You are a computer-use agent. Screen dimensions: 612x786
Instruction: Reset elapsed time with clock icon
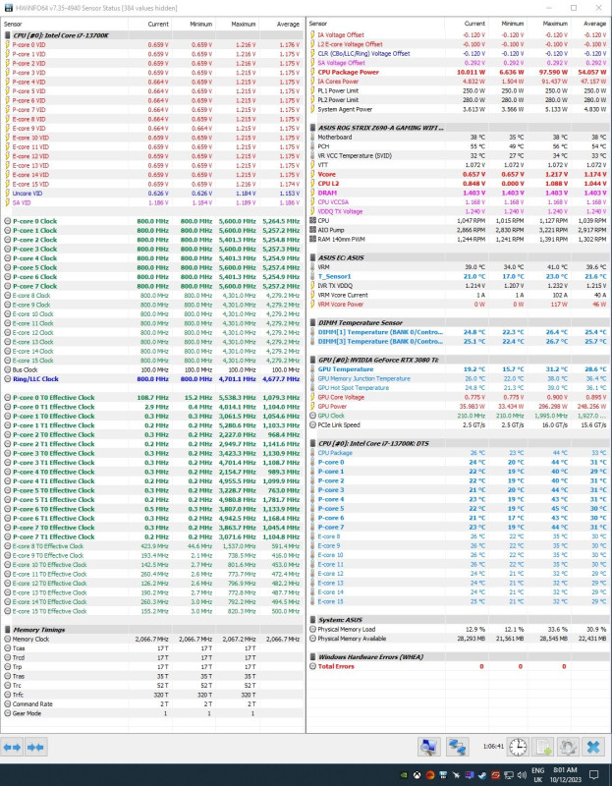tap(518, 747)
